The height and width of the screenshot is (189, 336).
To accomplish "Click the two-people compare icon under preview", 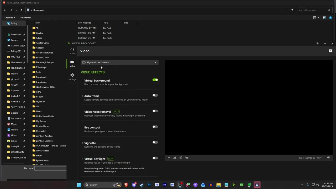I will (175, 158).
